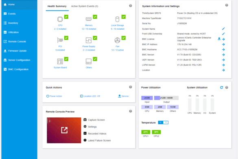Switch temperature unit to Fahrenheit
This screenshot has height=159, width=238.
[x=166, y=122]
